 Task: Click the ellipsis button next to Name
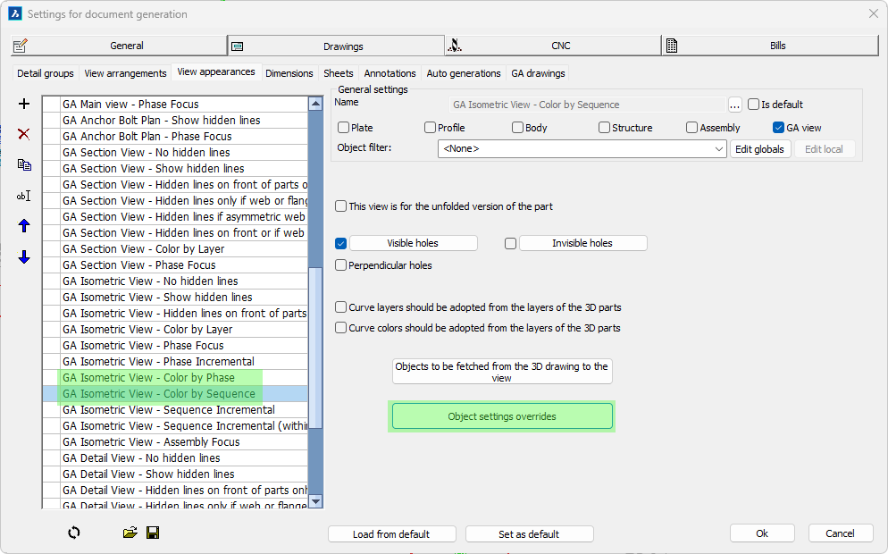click(x=735, y=105)
